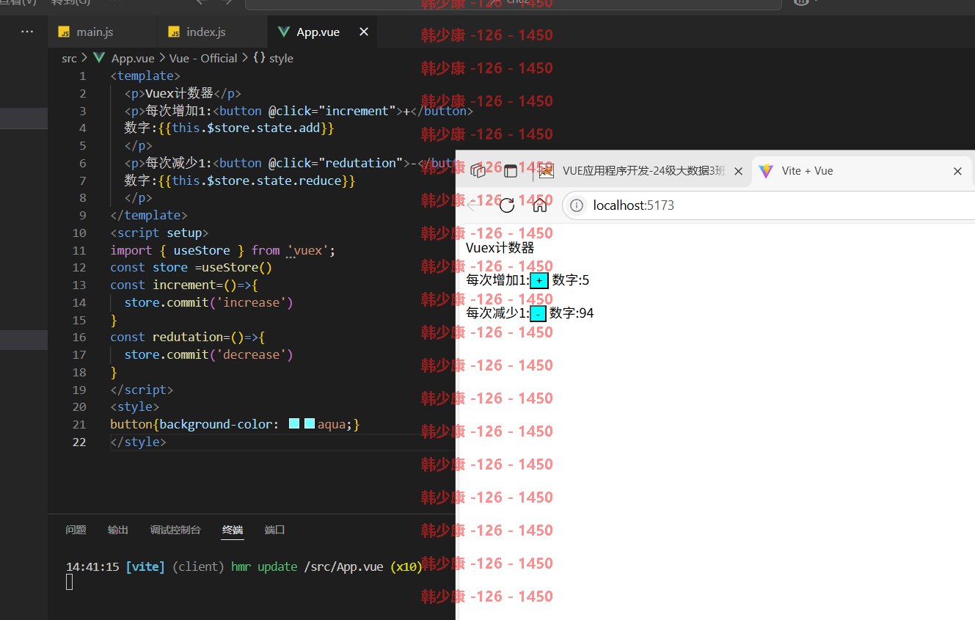Click line number 1 in the gutter
This screenshot has height=620, width=975.
pyautogui.click(x=83, y=76)
